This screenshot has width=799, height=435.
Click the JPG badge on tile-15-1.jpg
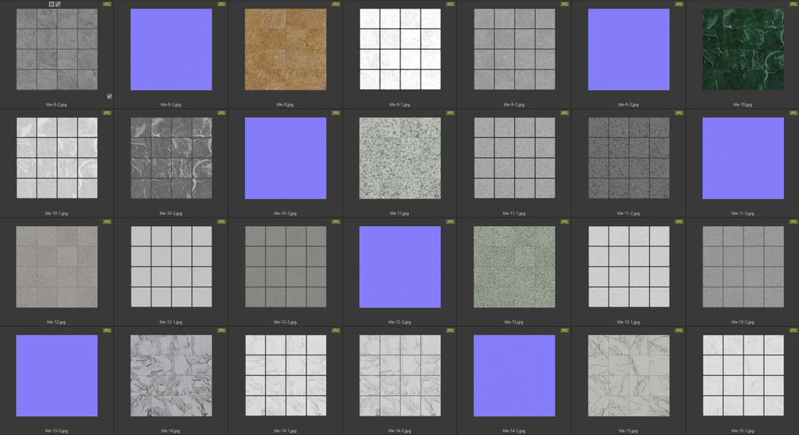(793, 331)
